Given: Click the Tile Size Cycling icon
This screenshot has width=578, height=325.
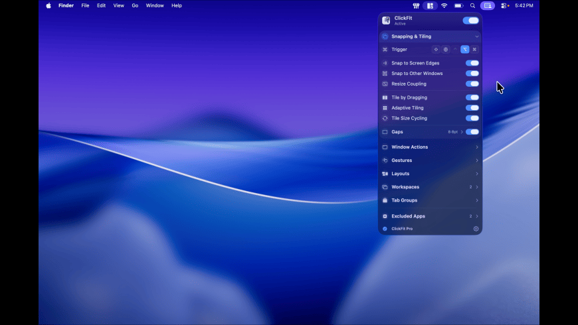Looking at the screenshot, I should (x=385, y=118).
